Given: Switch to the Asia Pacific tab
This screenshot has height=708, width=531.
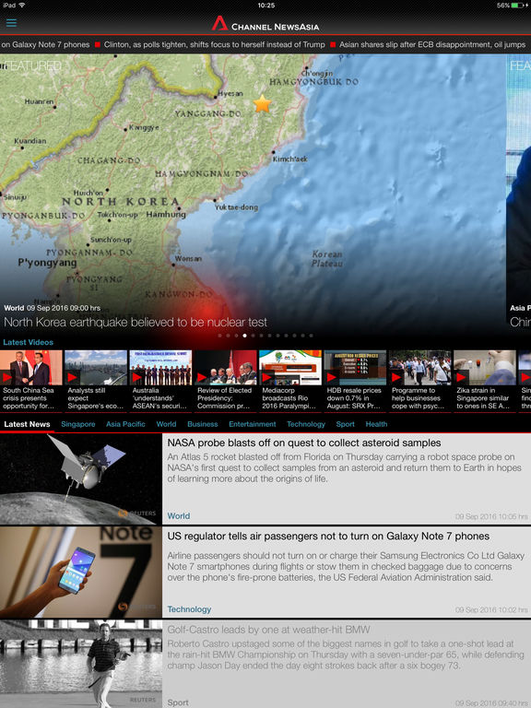Looking at the screenshot, I should coord(125,424).
